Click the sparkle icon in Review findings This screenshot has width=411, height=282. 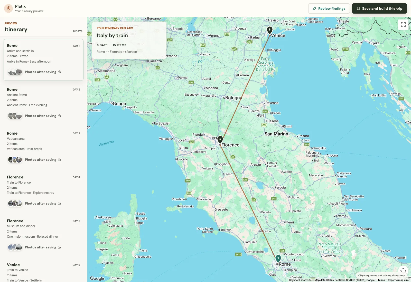314,8
